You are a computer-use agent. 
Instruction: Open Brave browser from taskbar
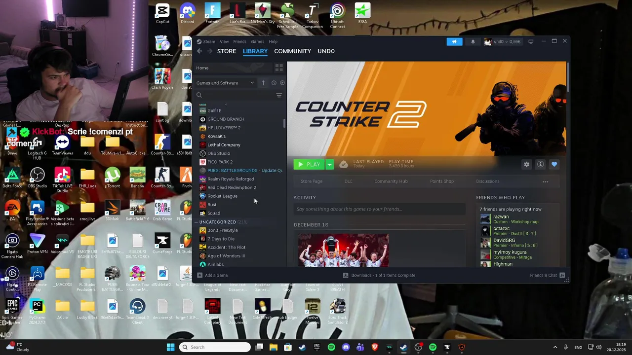[375, 347]
